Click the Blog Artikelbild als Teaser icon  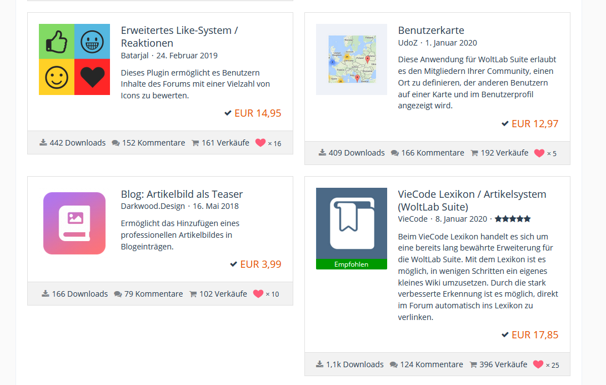pyautogui.click(x=74, y=223)
